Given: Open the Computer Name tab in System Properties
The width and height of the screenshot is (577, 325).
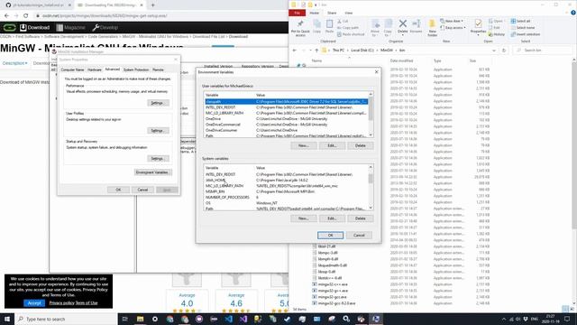Looking at the screenshot, I should (72, 70).
